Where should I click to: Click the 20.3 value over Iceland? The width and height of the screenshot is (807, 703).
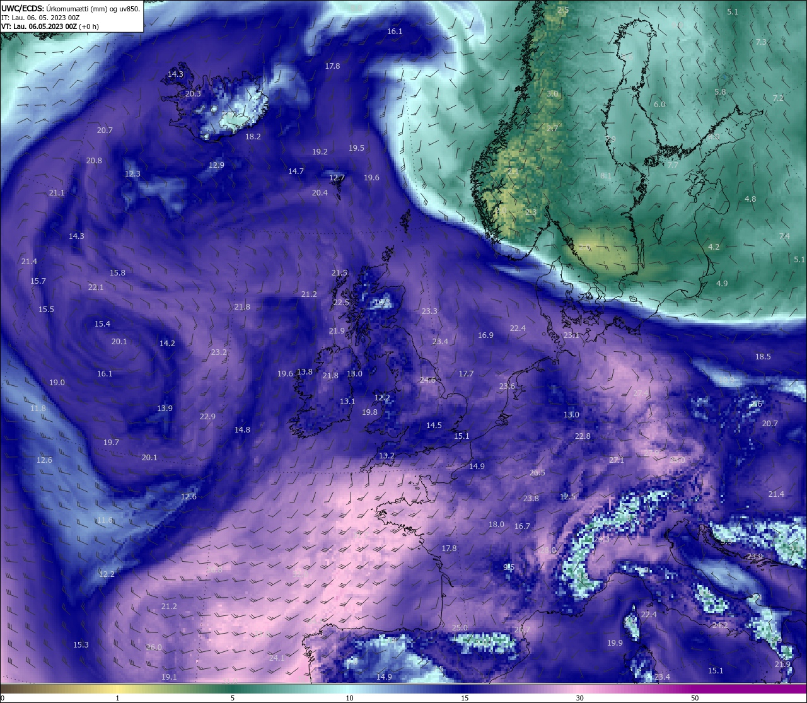tap(193, 94)
